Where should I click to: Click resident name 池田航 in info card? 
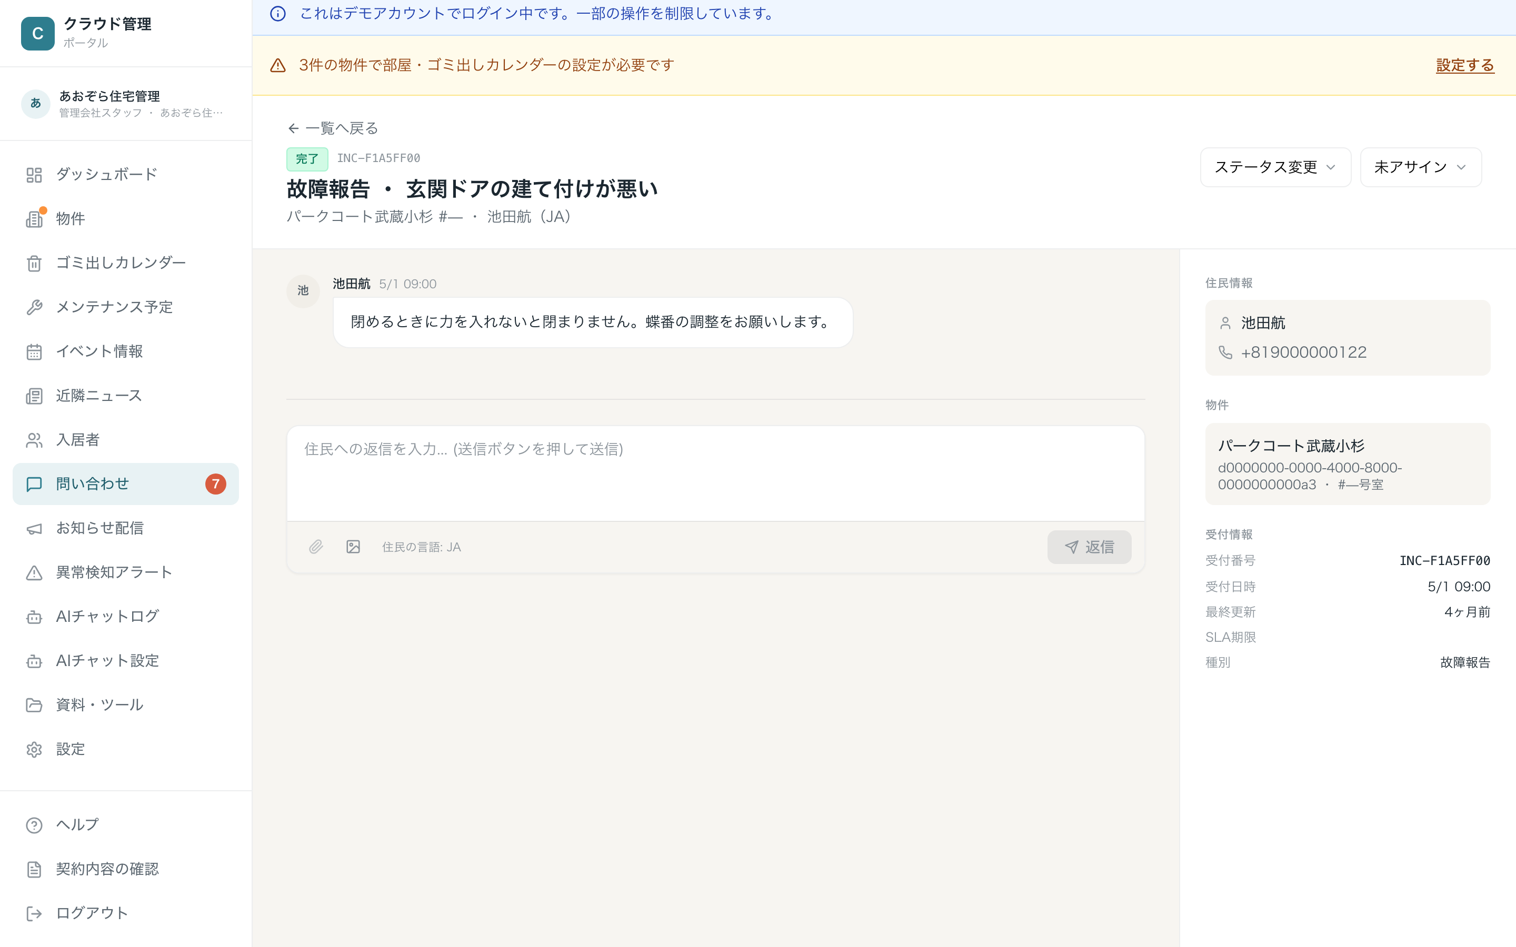pos(1263,323)
